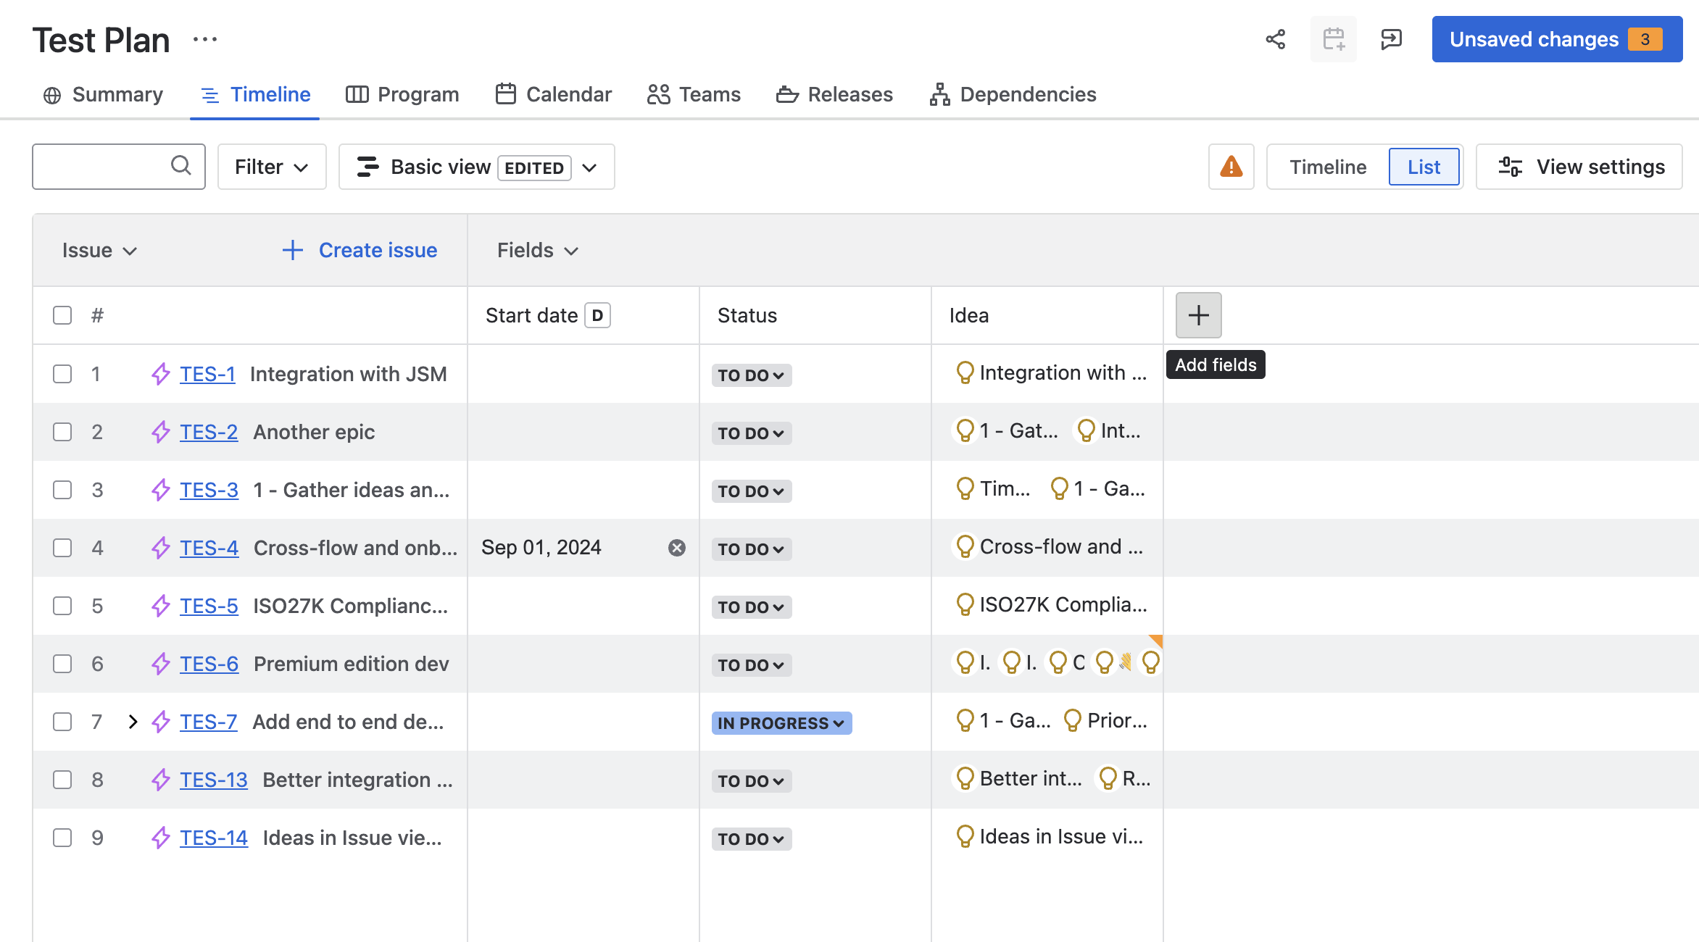Go to the Dependencies tab
Image resolution: width=1699 pixels, height=942 pixels.
(1013, 94)
